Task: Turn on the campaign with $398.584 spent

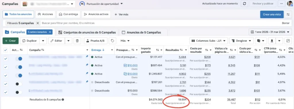Action: 19,92
